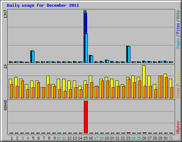Click the 19 value on the visits axis
The image size is (182, 142).
click(x=5, y=66)
